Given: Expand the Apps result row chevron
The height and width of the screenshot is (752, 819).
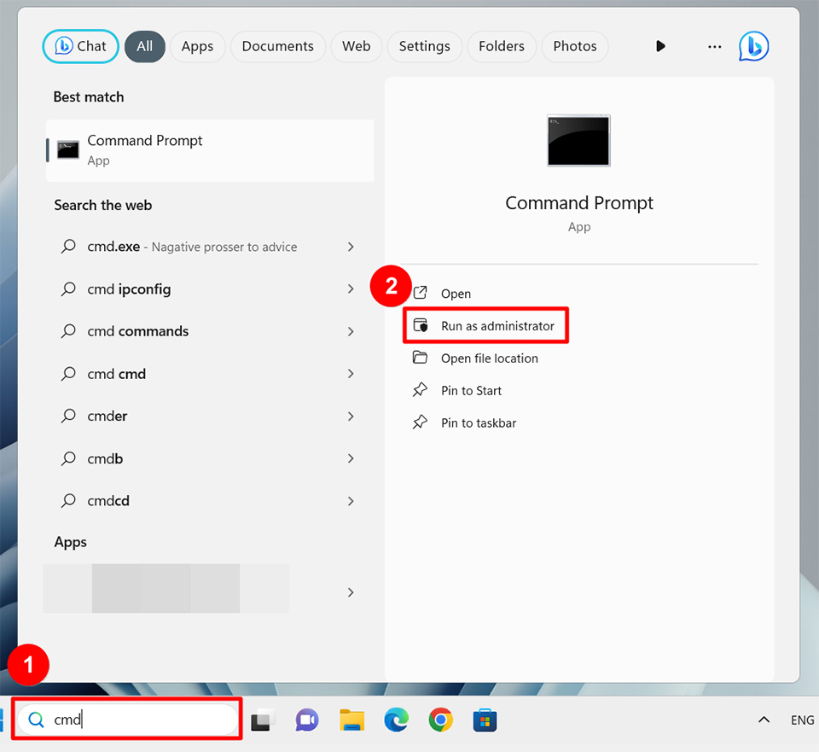Looking at the screenshot, I should click(351, 592).
